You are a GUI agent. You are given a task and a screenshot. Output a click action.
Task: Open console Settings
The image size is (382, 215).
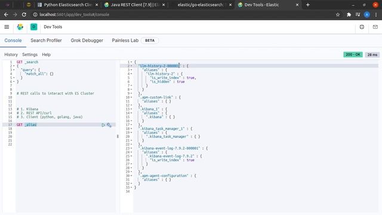[30, 54]
